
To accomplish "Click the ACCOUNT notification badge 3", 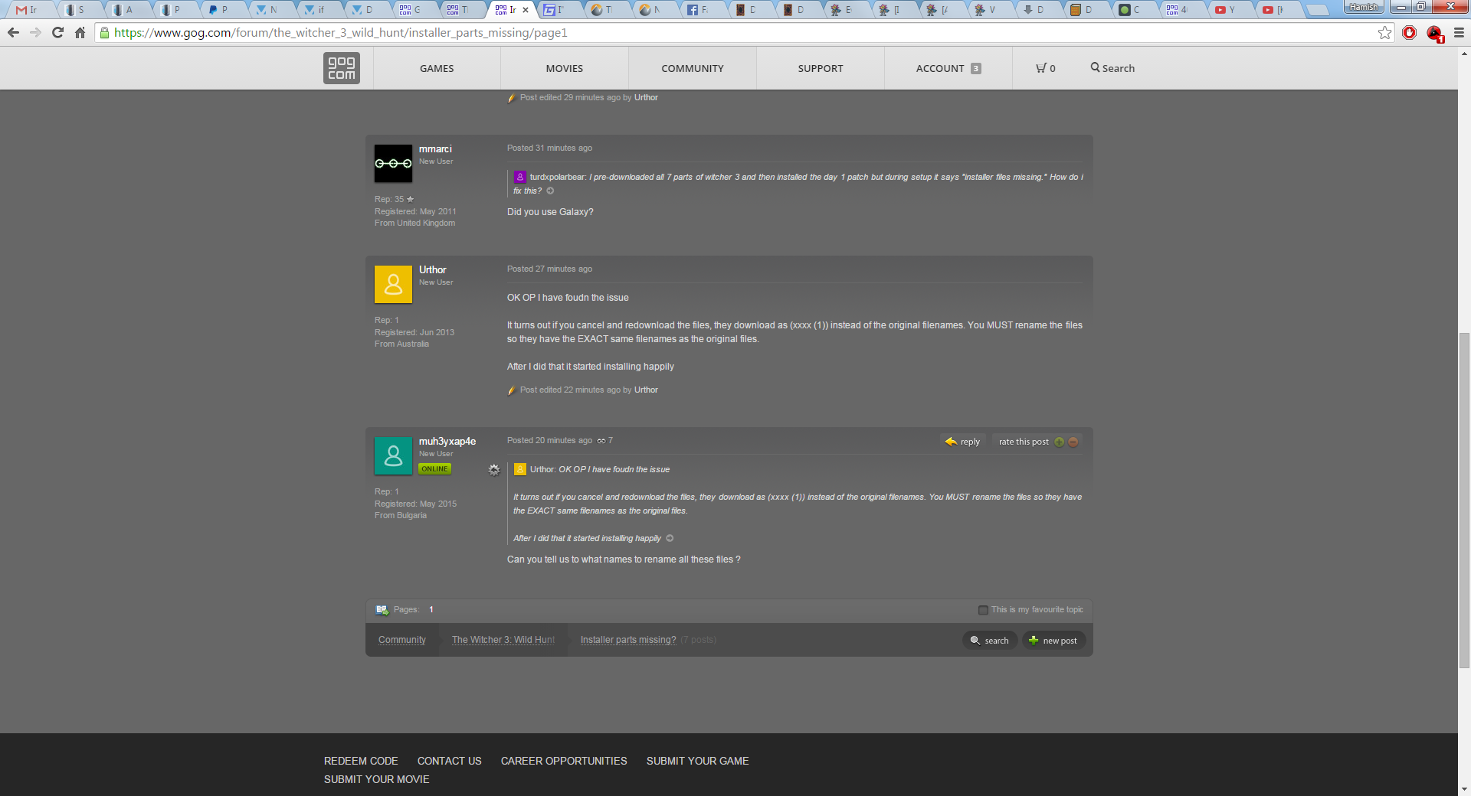I will pos(975,68).
